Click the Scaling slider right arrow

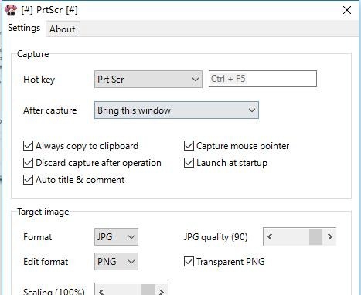tap(161, 291)
